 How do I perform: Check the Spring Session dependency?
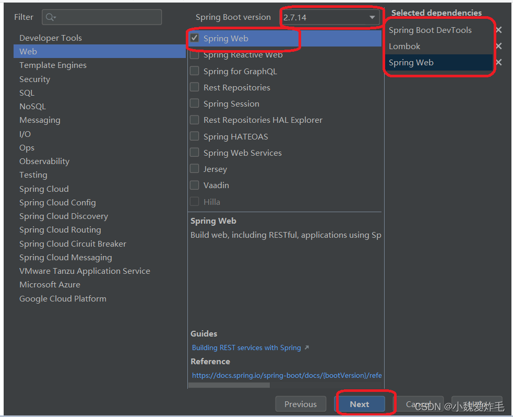(195, 103)
